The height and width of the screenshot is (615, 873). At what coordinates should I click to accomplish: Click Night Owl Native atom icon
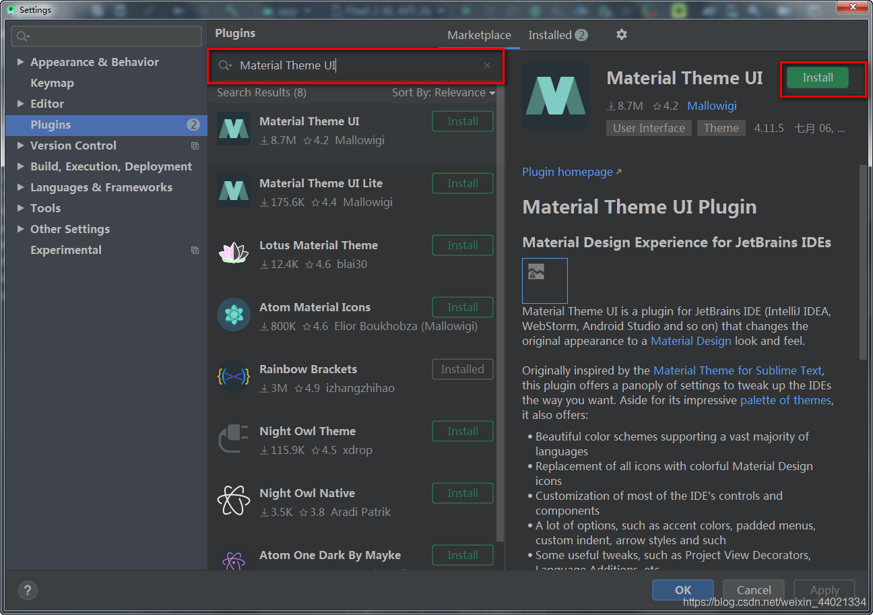pos(234,500)
